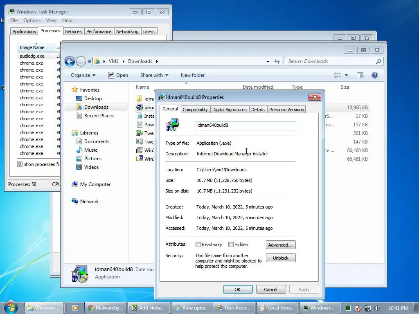
Task: Click Cancel in the Properties dialog
Action: [x=271, y=289]
